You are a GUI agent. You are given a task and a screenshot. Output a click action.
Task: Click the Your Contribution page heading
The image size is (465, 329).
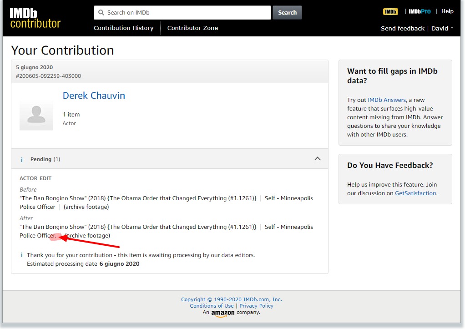[63, 51]
